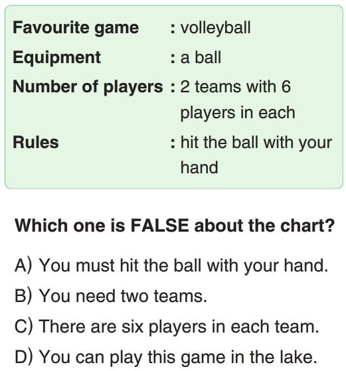
Task: Select the 'a ball' equipment value
Action: tap(201, 58)
